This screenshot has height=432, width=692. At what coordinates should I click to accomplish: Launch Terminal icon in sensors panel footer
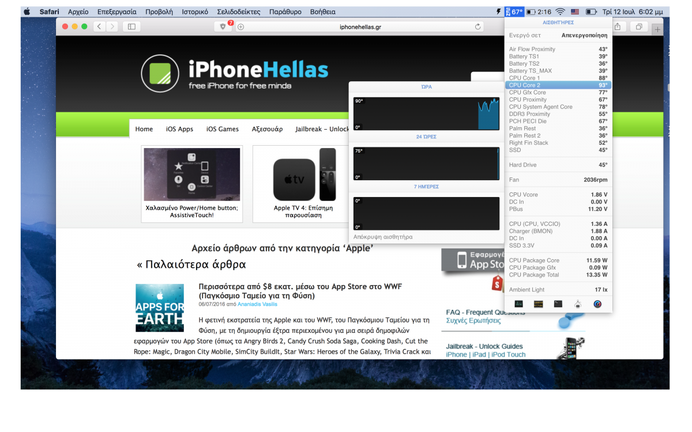click(x=558, y=304)
